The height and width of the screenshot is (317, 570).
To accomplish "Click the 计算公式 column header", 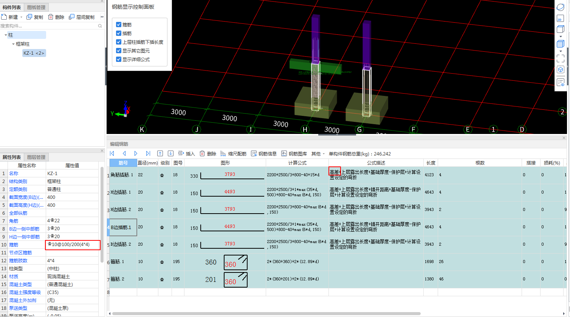I will point(297,163).
